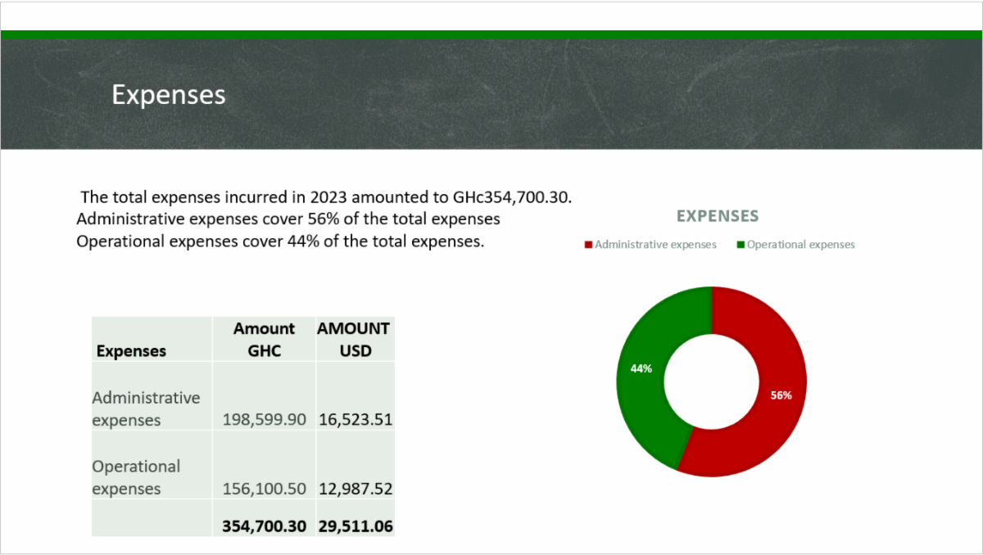
Task: Click the line 'Operational expenses cover 44%'
Action: [x=280, y=242]
